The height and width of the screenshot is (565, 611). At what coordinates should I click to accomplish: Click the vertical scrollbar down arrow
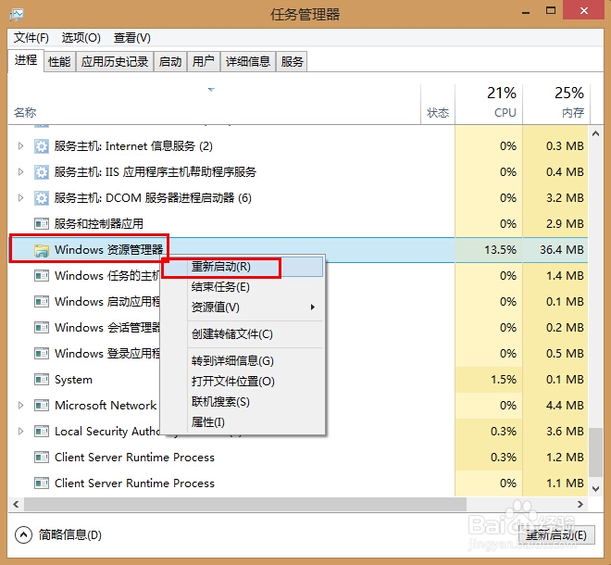[x=595, y=488]
